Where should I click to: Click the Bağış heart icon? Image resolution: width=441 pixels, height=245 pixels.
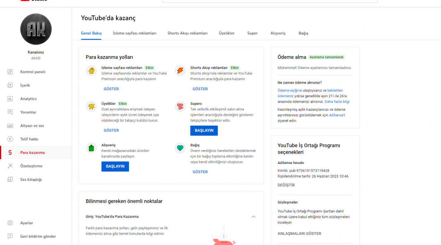pos(180,148)
